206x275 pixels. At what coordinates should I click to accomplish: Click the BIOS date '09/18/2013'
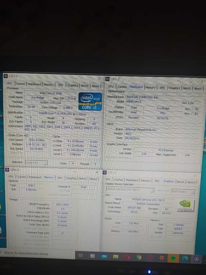coord(132,138)
